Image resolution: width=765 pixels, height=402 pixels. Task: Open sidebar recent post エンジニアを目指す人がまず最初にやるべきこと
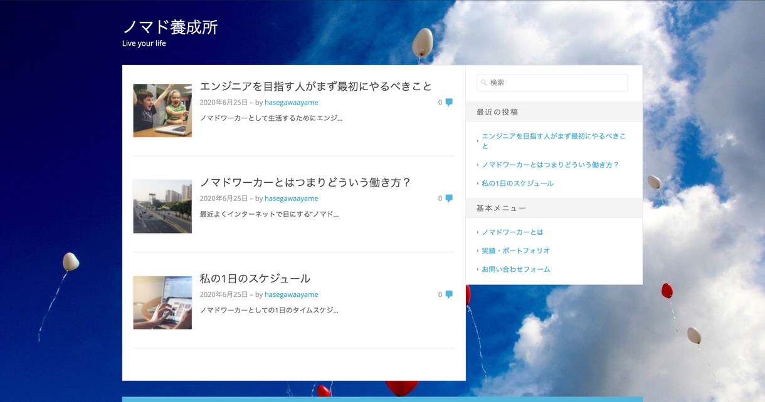click(x=554, y=141)
